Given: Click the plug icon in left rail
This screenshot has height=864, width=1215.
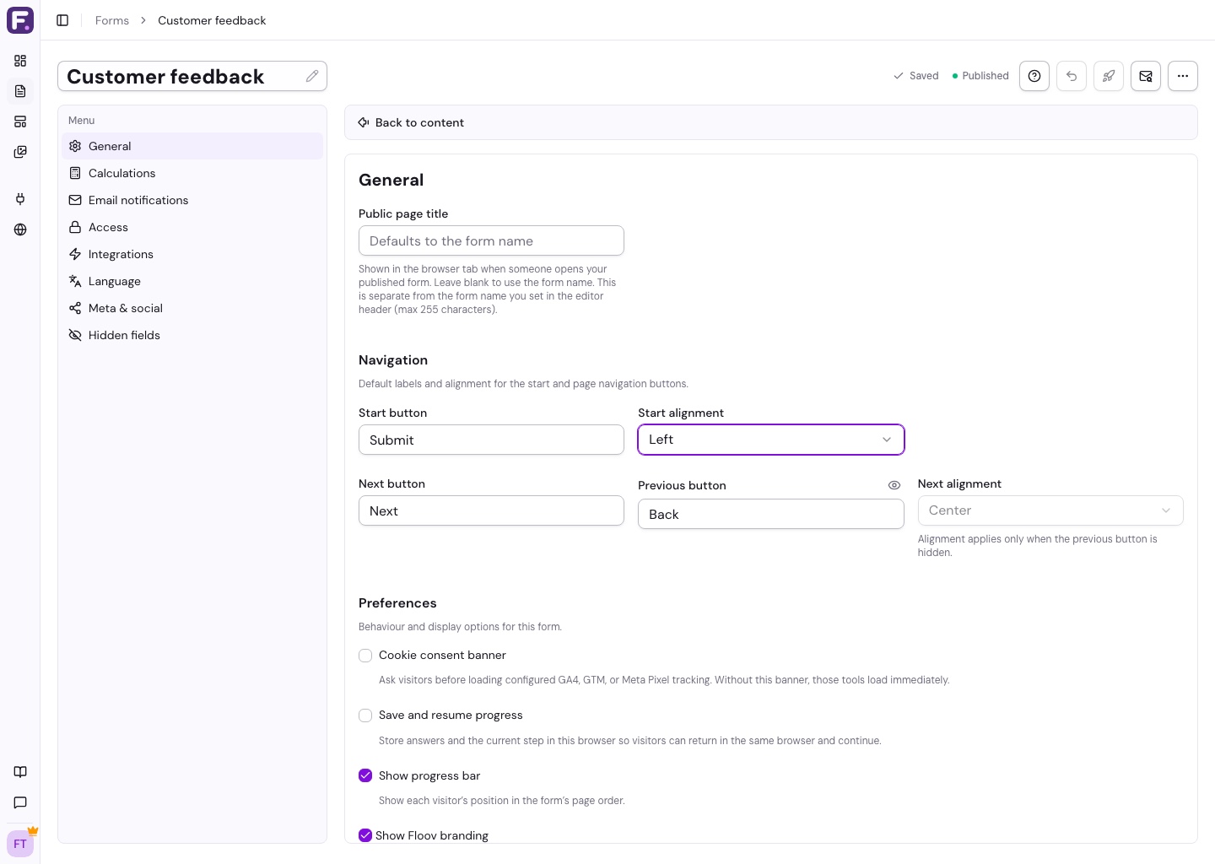Looking at the screenshot, I should pos(20,199).
